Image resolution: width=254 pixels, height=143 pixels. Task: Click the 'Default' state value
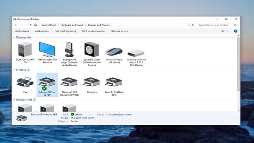click(78, 114)
